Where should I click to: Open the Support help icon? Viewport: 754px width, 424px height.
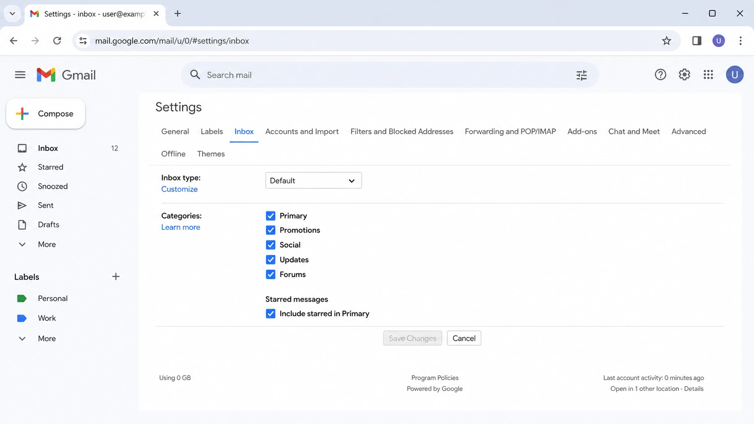pyautogui.click(x=660, y=75)
